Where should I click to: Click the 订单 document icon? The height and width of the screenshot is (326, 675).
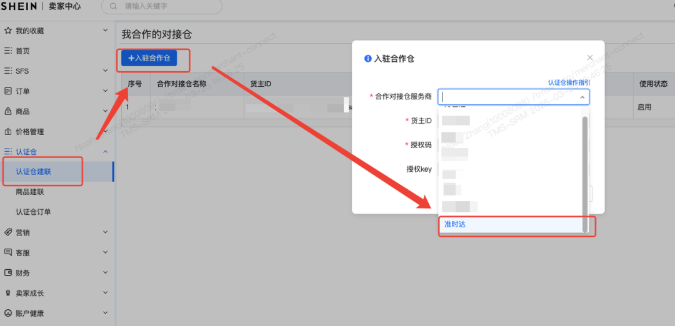[7, 91]
